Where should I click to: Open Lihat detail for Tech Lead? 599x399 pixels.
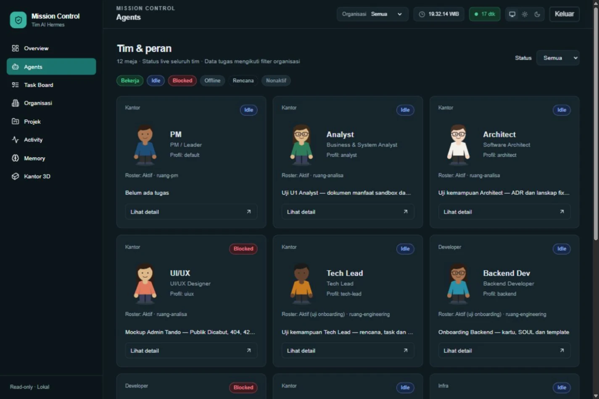[348, 350]
